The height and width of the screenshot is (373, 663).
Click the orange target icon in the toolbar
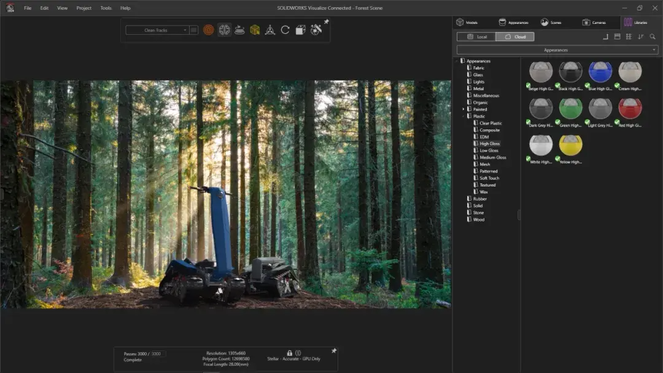click(x=209, y=30)
